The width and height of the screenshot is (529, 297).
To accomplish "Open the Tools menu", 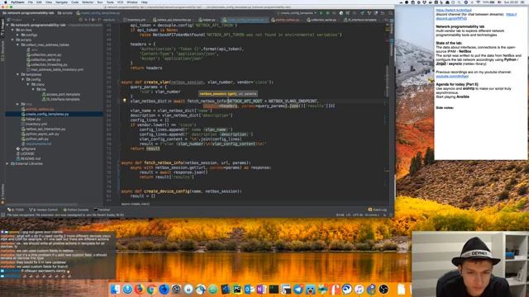I will [x=110, y=2].
